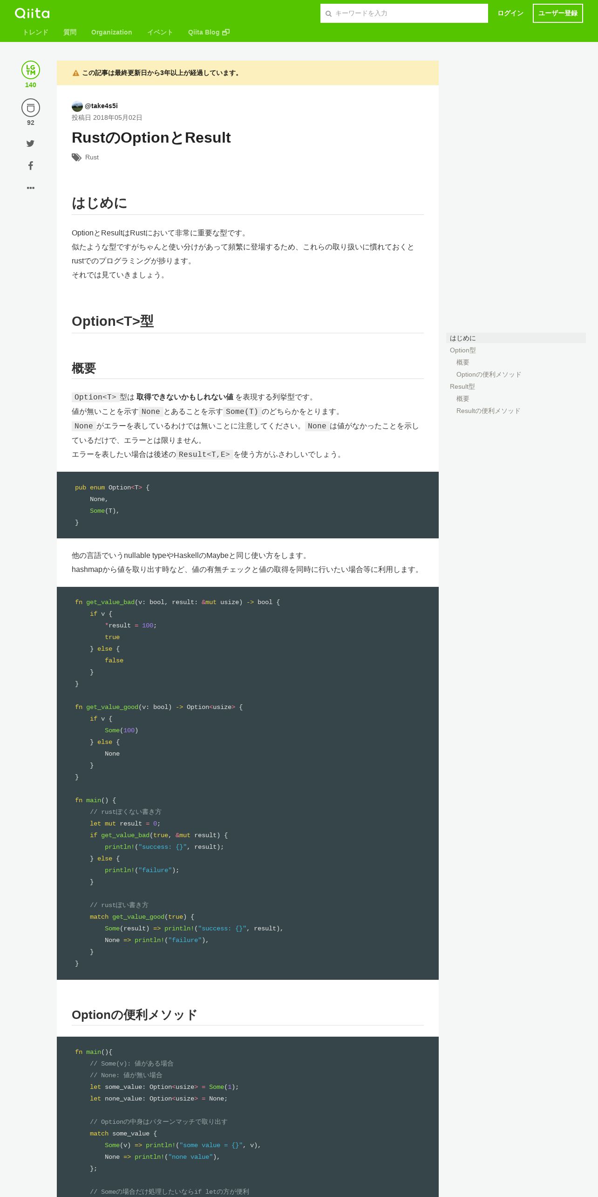Share the article on Facebook
The height and width of the screenshot is (1197, 598).
click(30, 165)
